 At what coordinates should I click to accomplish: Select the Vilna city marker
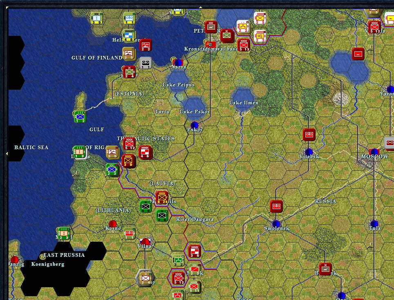[145, 242]
